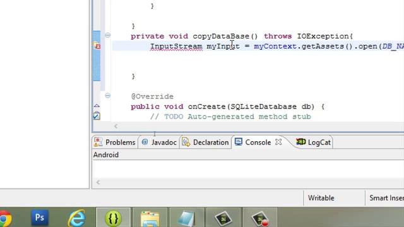Click the SQLiteDatabase parameter type
The height and width of the screenshot is (227, 404).
(x=263, y=107)
